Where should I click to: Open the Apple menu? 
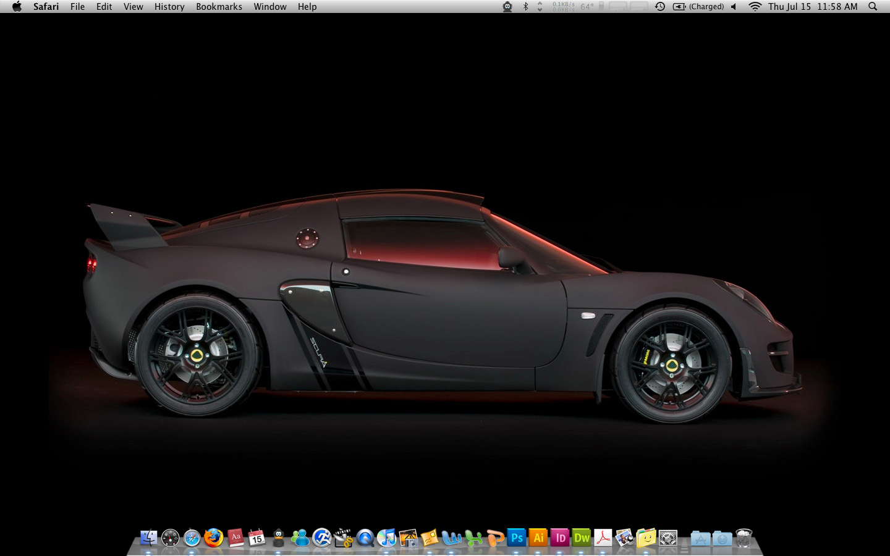pyautogui.click(x=17, y=7)
